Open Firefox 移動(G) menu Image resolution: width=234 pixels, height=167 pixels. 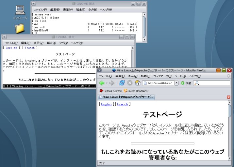click(x=145, y=76)
